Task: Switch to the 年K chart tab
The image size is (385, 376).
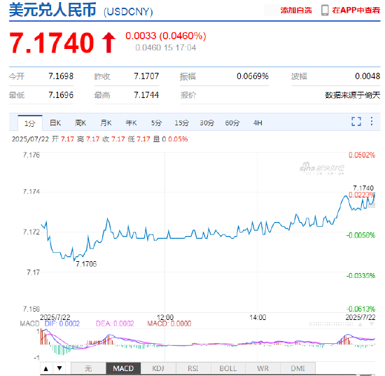Action: click(131, 123)
